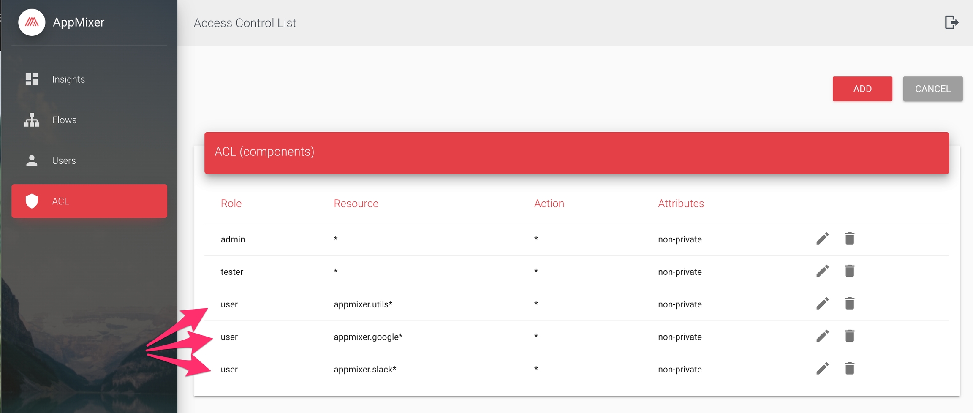The image size is (973, 413).
Task: Open the Insights page
Action: 68,79
